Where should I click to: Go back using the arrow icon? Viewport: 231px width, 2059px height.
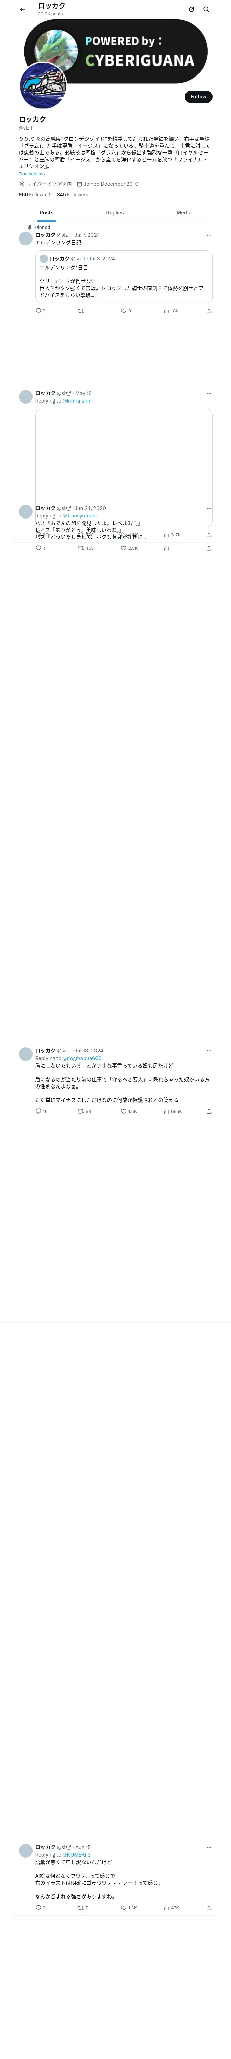click(x=22, y=10)
